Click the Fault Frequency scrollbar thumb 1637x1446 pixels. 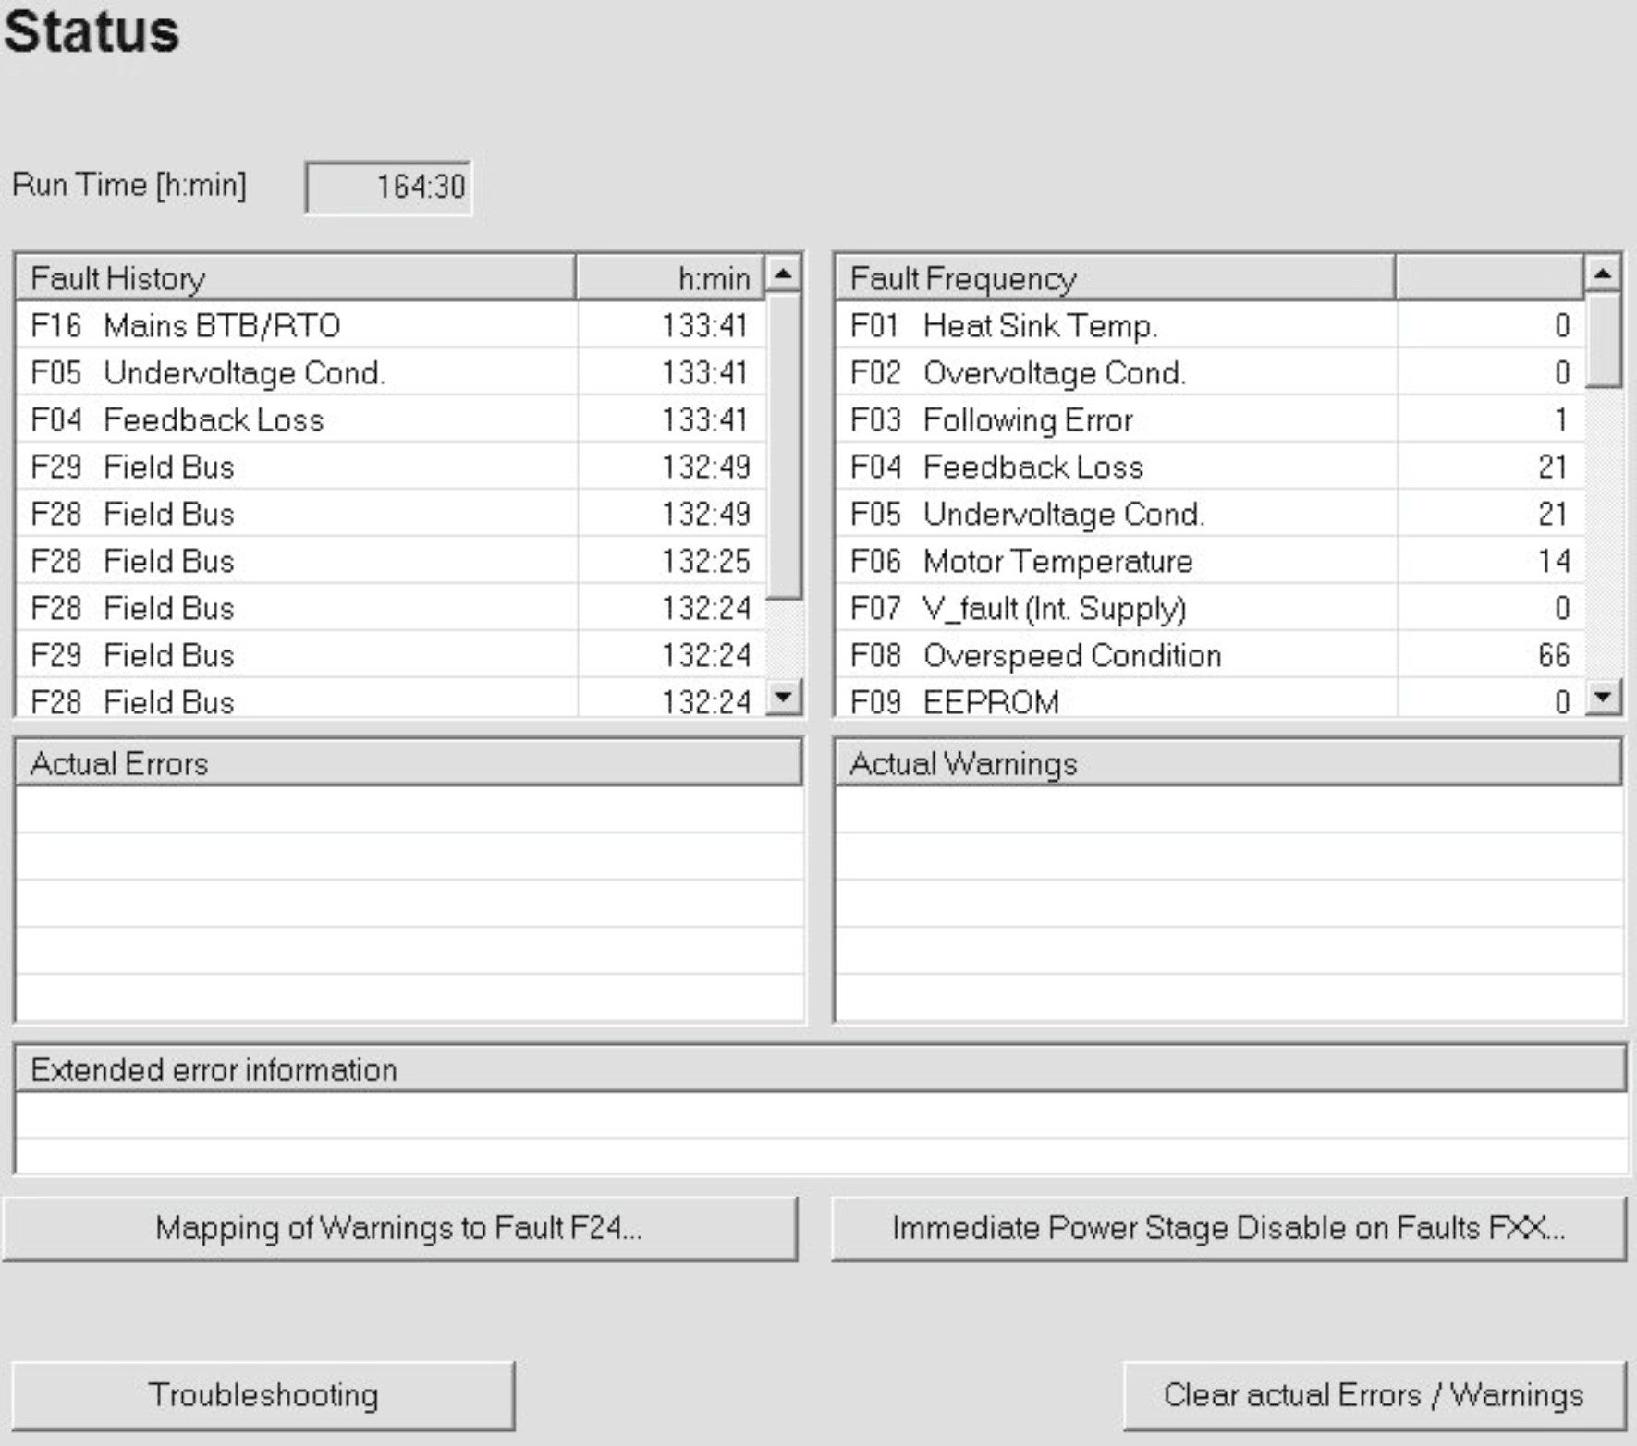pos(1602,339)
